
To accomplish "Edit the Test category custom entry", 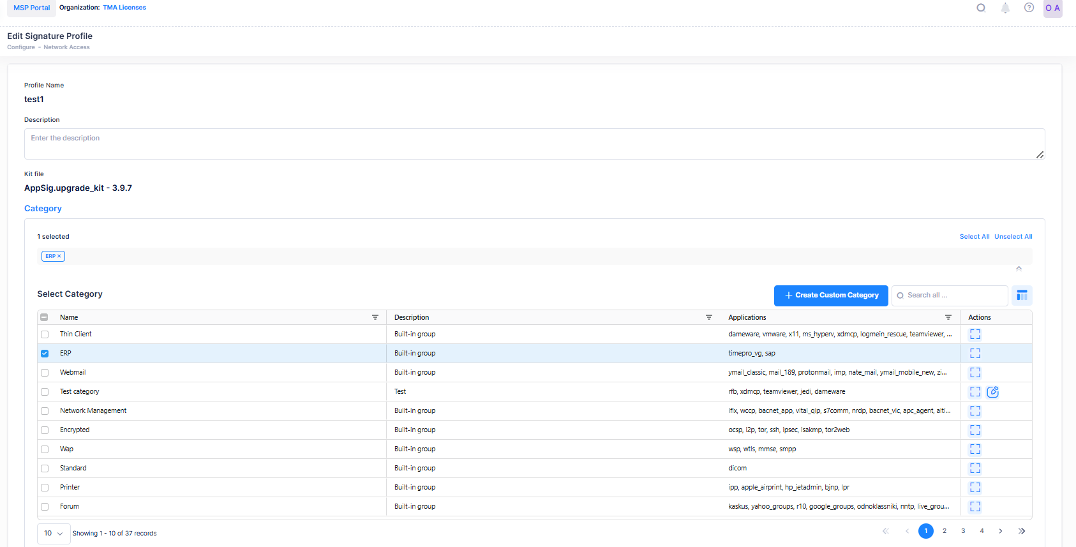I will coord(992,392).
